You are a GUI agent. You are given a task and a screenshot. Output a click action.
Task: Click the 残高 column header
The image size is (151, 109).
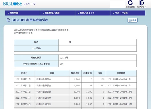pyautogui.click(x=100, y=73)
